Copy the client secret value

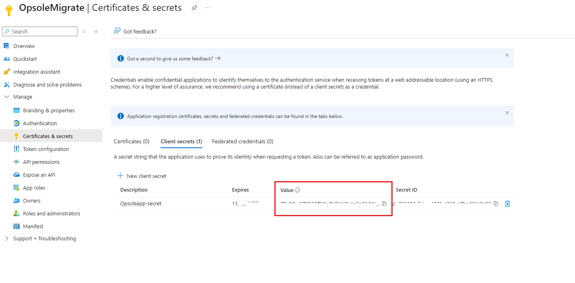(384, 204)
